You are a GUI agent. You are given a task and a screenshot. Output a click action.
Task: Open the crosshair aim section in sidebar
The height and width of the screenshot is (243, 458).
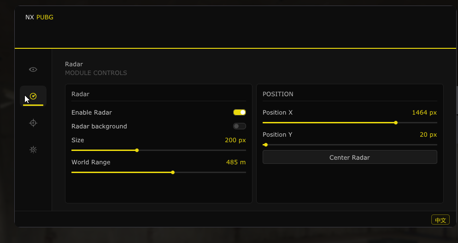pyautogui.click(x=33, y=123)
